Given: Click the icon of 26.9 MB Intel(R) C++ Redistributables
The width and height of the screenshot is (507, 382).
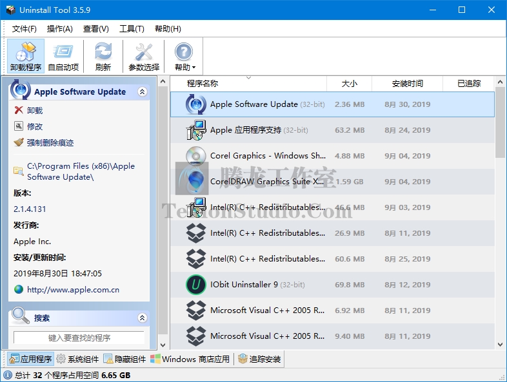Looking at the screenshot, I should tap(195, 233).
